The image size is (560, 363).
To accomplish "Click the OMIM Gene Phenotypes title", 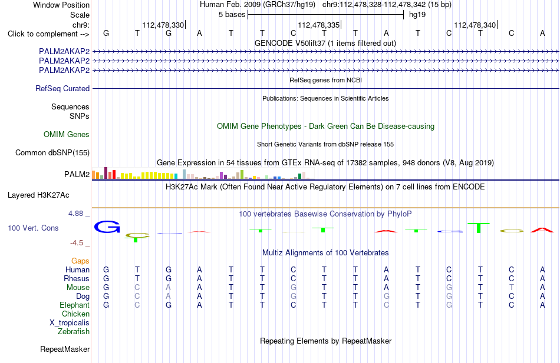I will [x=326, y=126].
